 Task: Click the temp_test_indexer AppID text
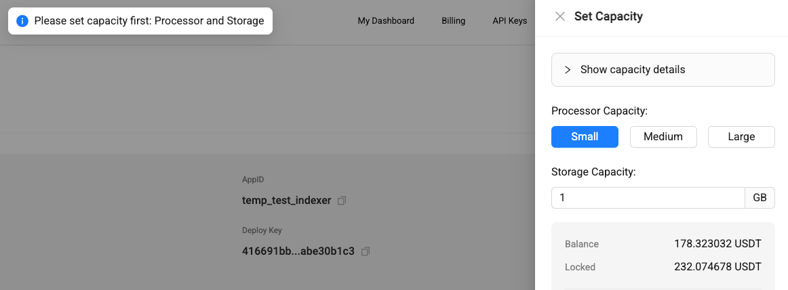pos(286,201)
